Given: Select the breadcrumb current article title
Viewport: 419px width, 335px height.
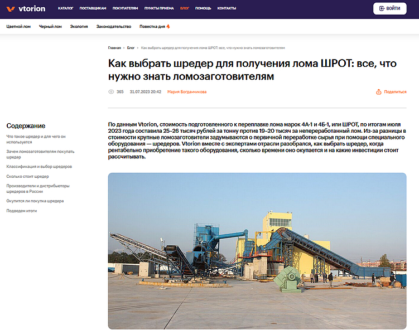Looking at the screenshot, I should pyautogui.click(x=213, y=48).
